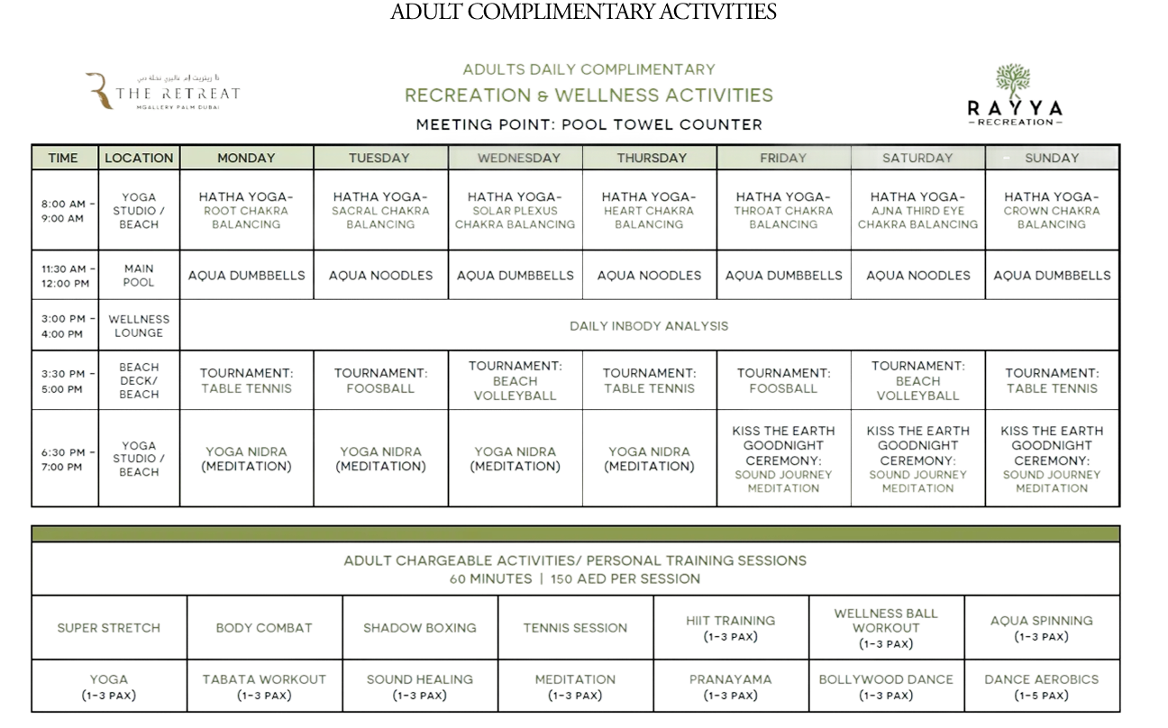This screenshot has width=1168, height=728.
Task: Click the Tournament: Foosball Tuesday cell
Action: tap(379, 379)
